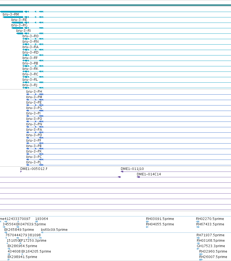Screen dimensions: 231x261
Task: Choose the bru-3-PO protein label
Action: 34,119
